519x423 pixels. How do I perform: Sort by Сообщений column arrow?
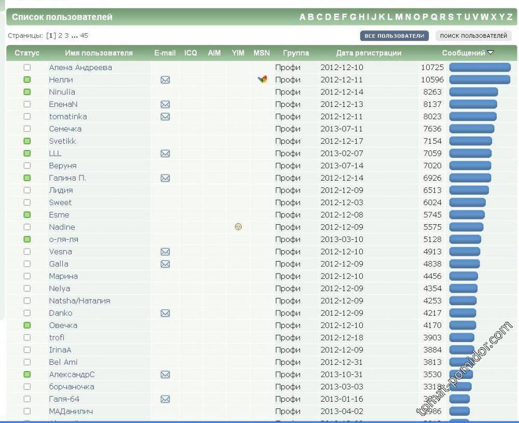click(490, 53)
